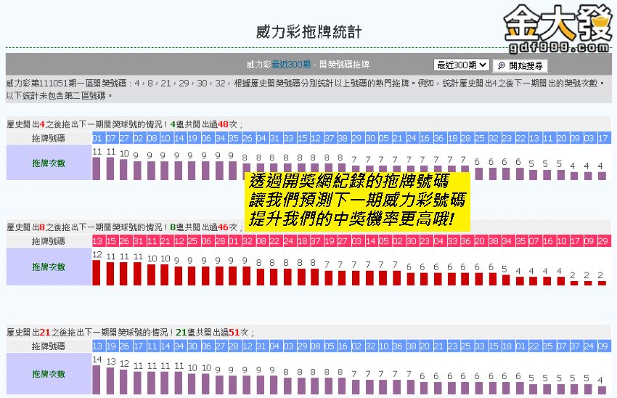Viewport: 617px width, 398px height.
Task: Select number 29 in the pink row after 8
Action: pos(602,241)
